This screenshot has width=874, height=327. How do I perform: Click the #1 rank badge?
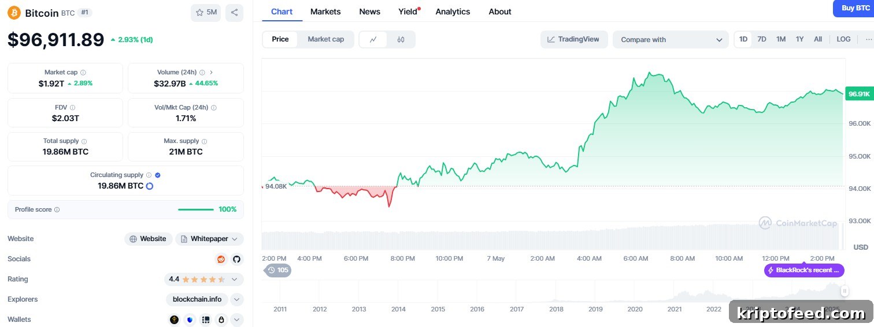[85, 13]
